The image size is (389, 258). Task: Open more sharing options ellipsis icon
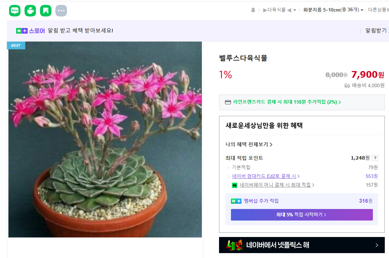pos(61,11)
